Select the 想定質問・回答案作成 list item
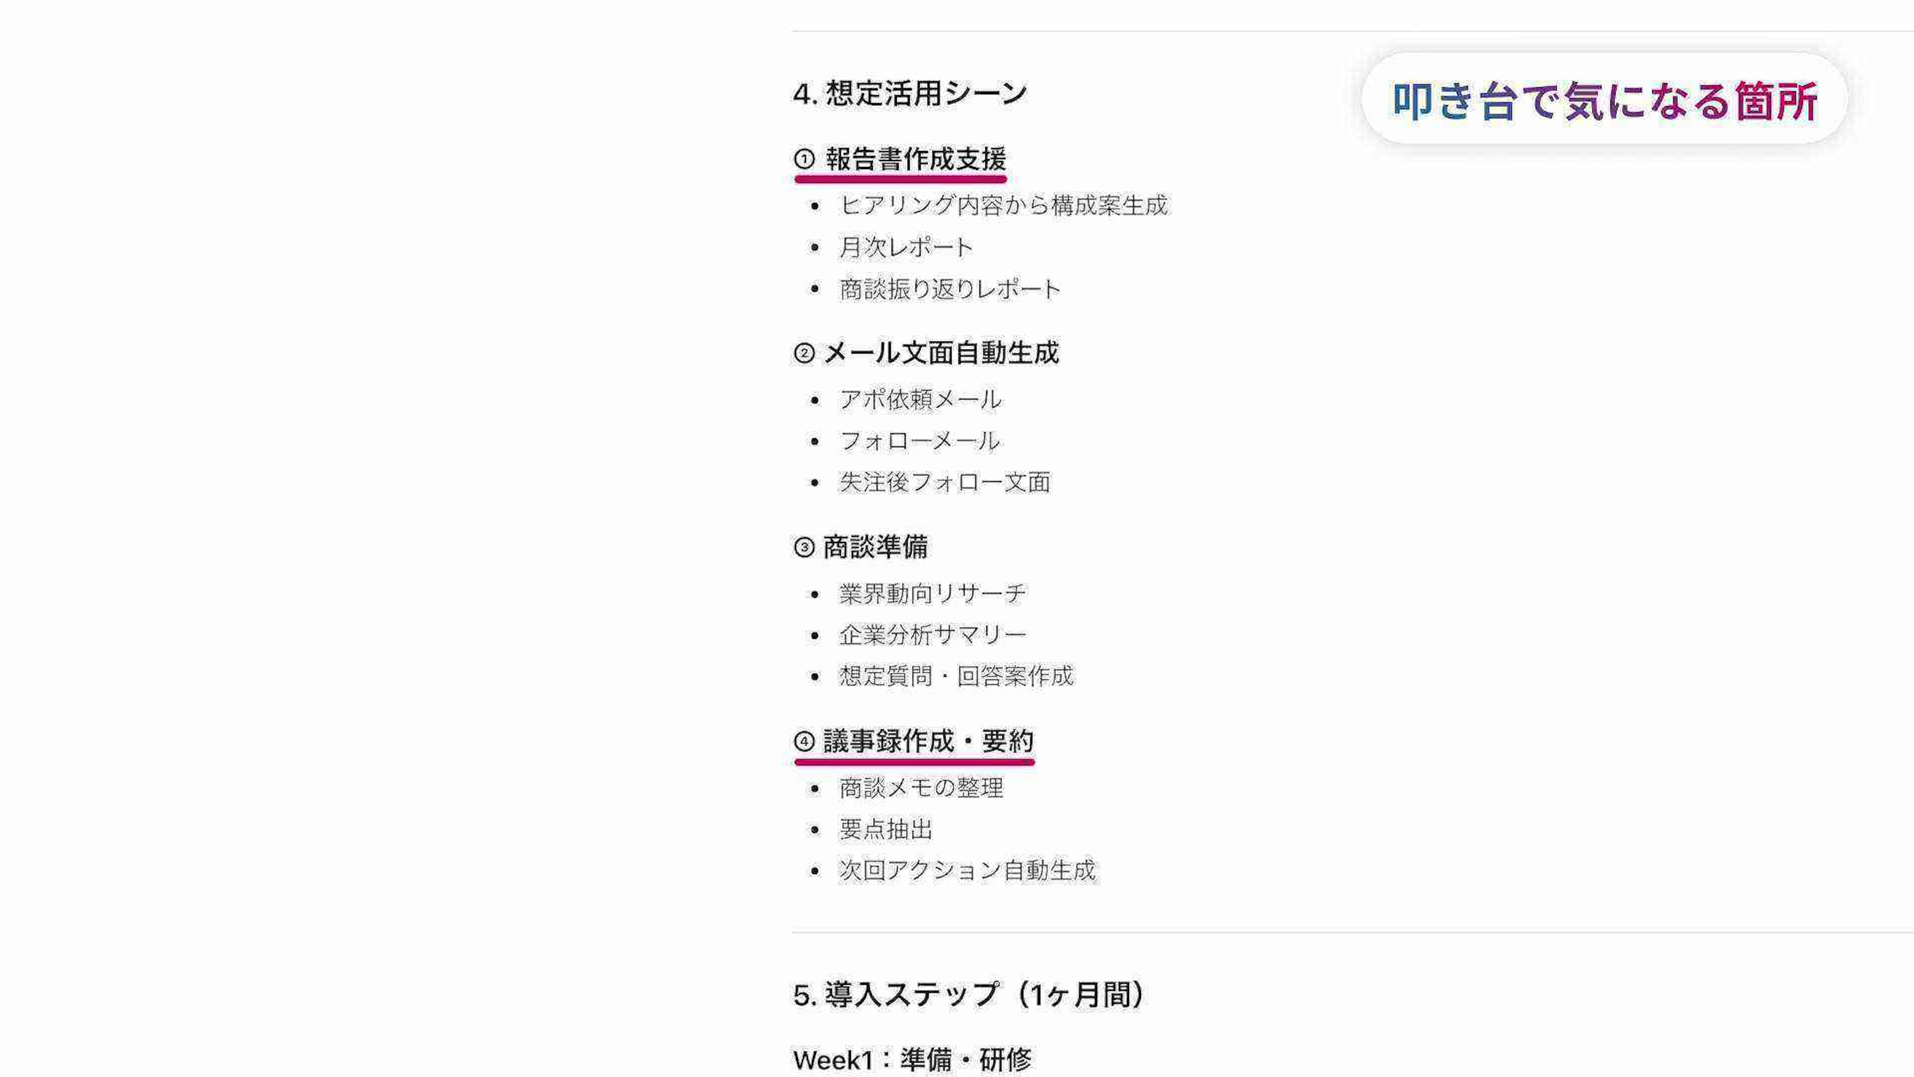Image resolution: width=1914 pixels, height=1077 pixels. click(x=956, y=677)
